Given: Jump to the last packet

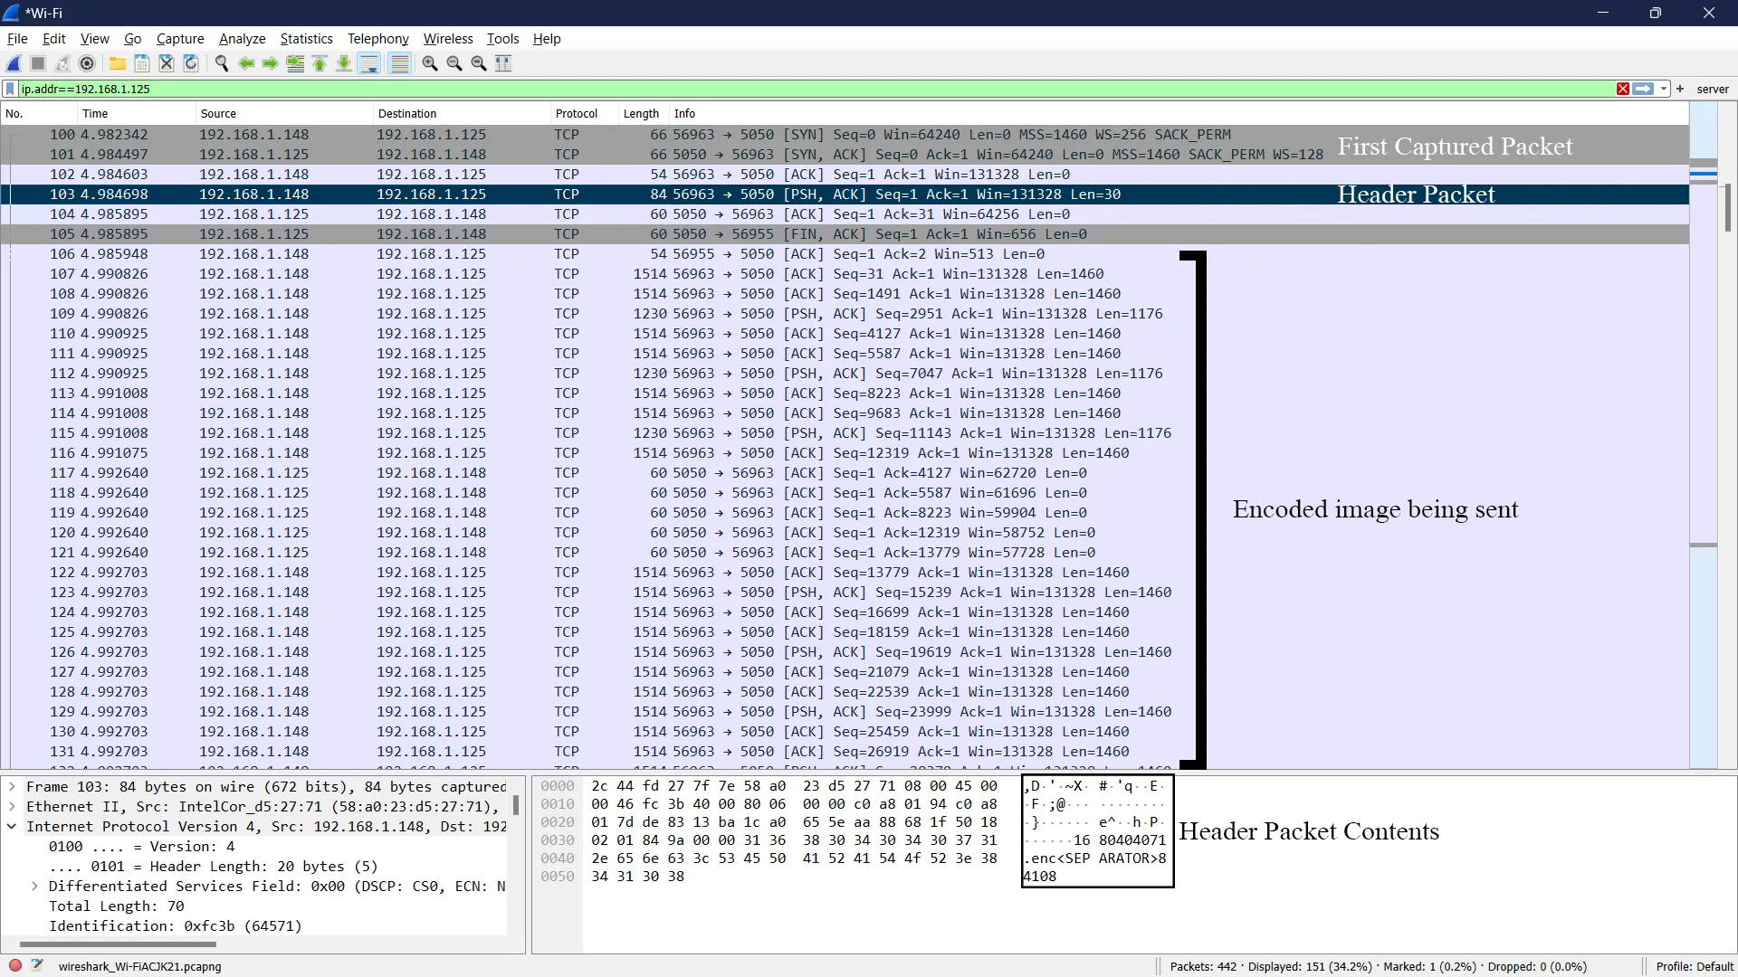Looking at the screenshot, I should pos(344,63).
